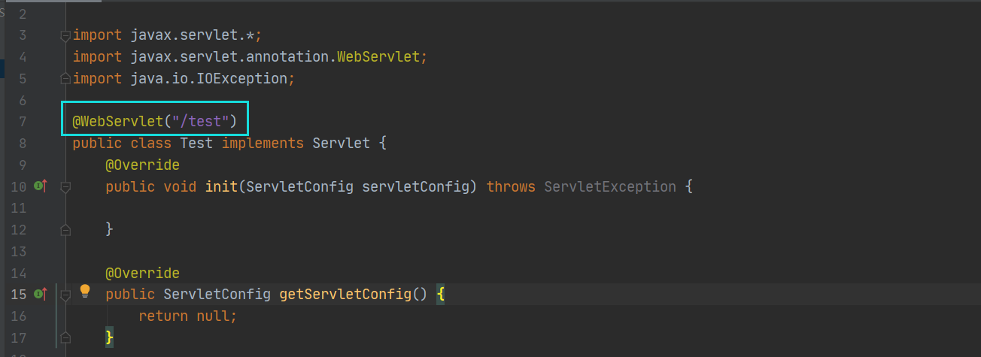Place cursor in the "/test" string literal

[x=199, y=121]
